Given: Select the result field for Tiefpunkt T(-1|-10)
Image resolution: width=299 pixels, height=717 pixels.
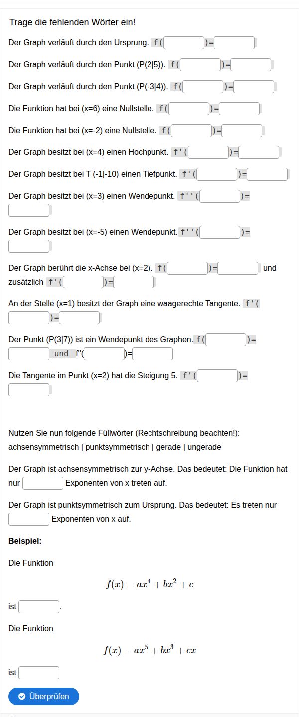Looking at the screenshot, I should [267, 174].
